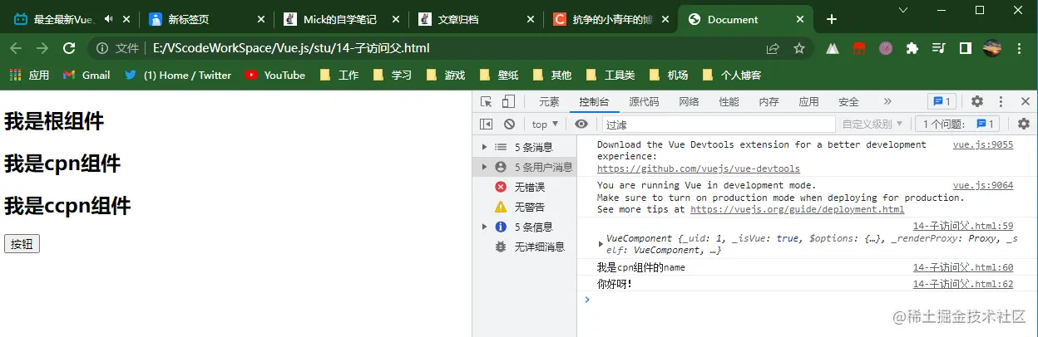Switch to the 性能 tab
Screen dimensions: 1038x337
pos(729,101)
